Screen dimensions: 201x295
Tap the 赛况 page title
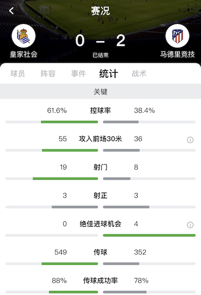click(100, 11)
